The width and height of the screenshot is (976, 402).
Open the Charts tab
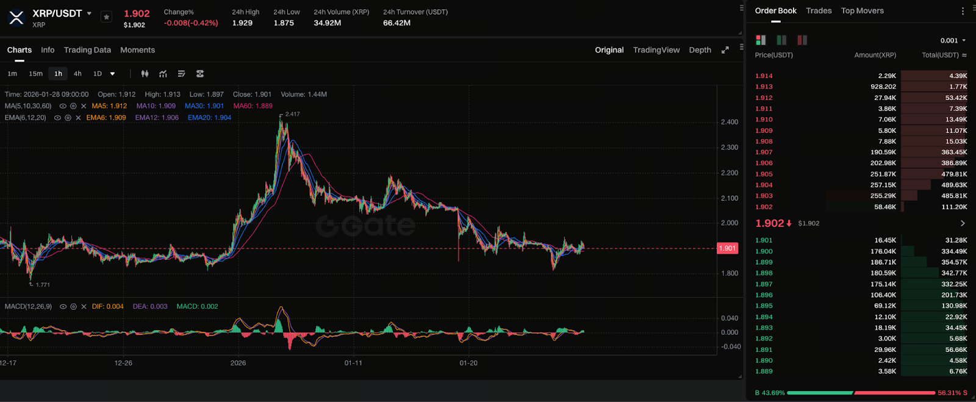point(20,50)
